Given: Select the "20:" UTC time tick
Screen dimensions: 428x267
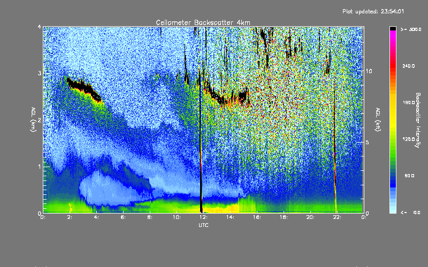Looking at the screenshot, I should 311,217.
